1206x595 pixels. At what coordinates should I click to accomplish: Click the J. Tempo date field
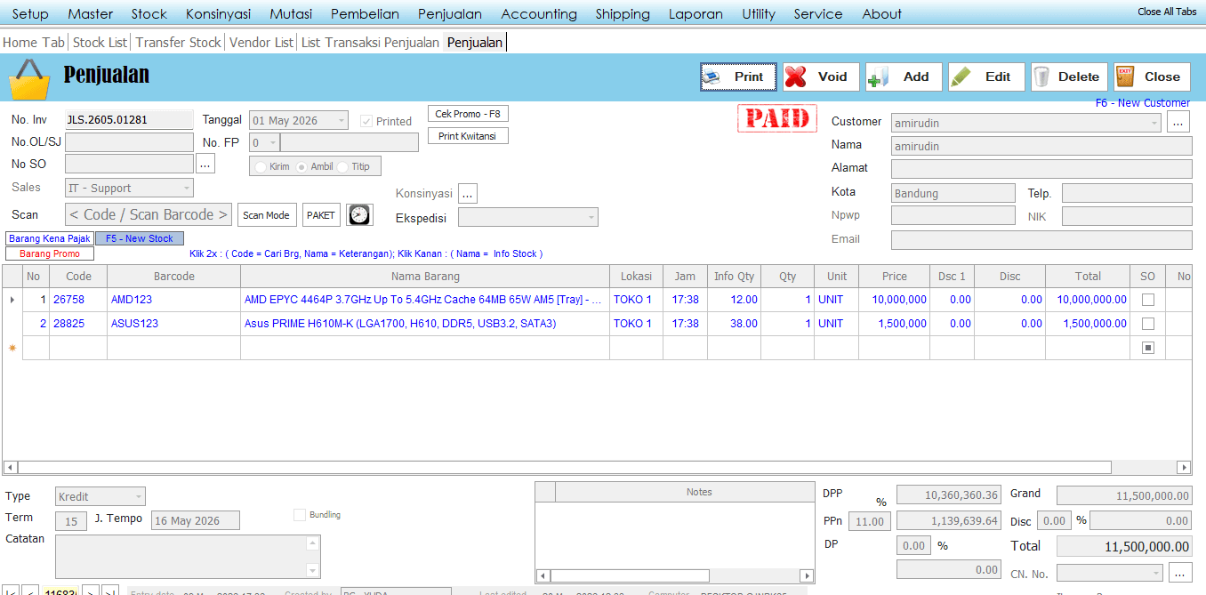point(196,521)
